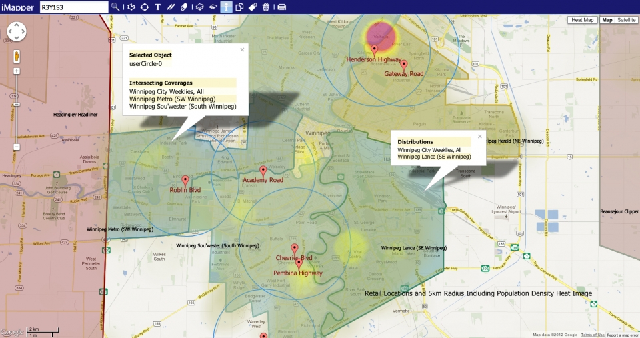The image size is (640, 338).
Task: Switch to Map view
Action: click(x=607, y=20)
